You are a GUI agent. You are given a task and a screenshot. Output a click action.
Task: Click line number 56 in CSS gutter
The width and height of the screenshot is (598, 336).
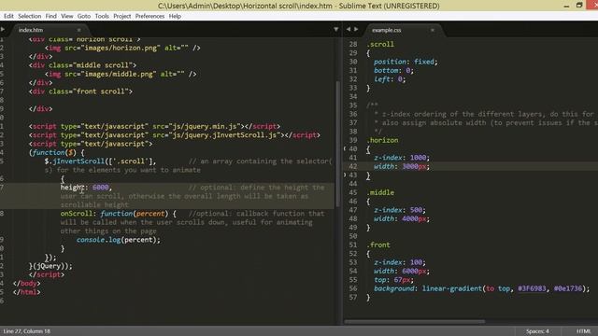tap(353, 288)
